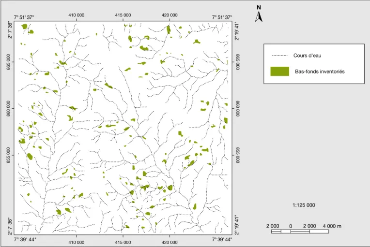
Task: Click "860 000" on the left axis
Action: [9, 108]
